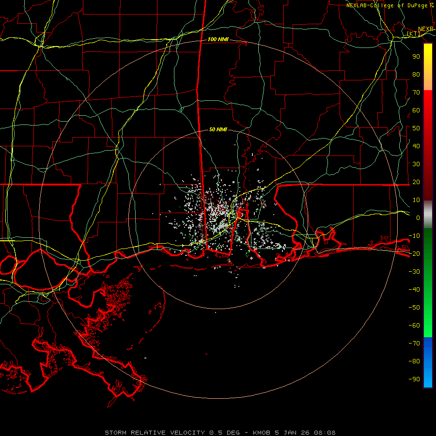Click the positive 90 value on the velocity scale
Image resolution: width=436 pixels, height=436 pixels.
(x=416, y=57)
